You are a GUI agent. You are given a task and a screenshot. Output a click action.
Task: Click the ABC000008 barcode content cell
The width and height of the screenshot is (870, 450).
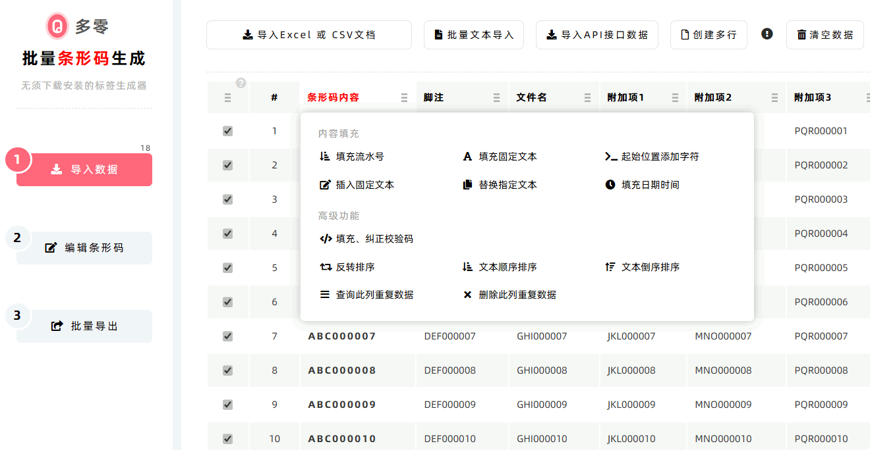point(342,370)
